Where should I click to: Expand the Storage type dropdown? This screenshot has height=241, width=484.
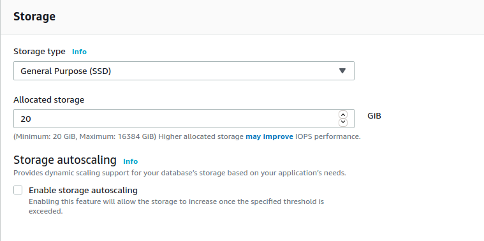click(x=184, y=71)
